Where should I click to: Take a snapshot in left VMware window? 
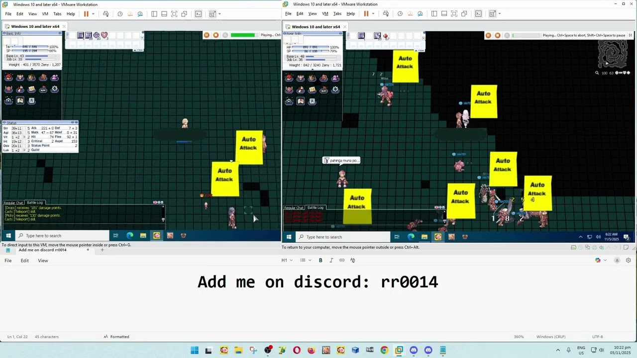(x=120, y=14)
